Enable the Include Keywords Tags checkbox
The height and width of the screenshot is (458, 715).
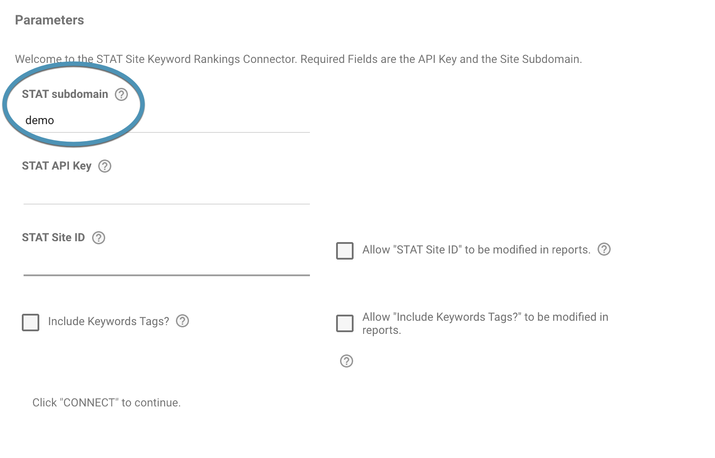click(30, 322)
